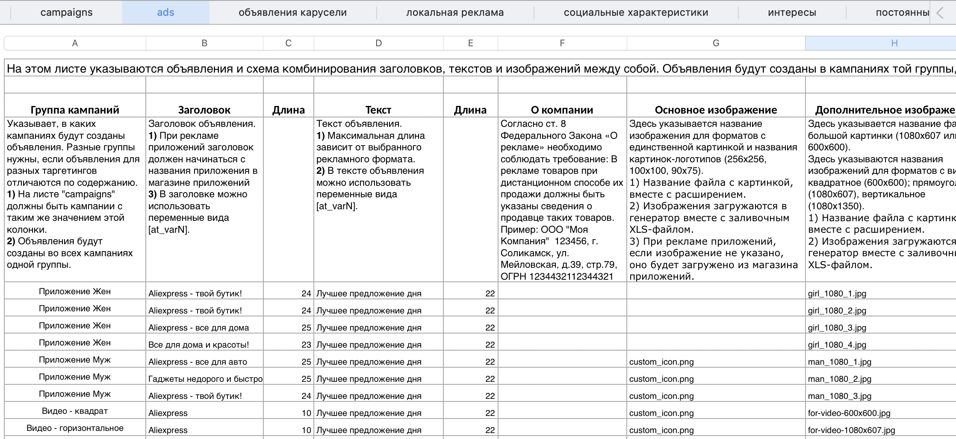Select Гаджеты недорого и быстро cell

click(204, 376)
